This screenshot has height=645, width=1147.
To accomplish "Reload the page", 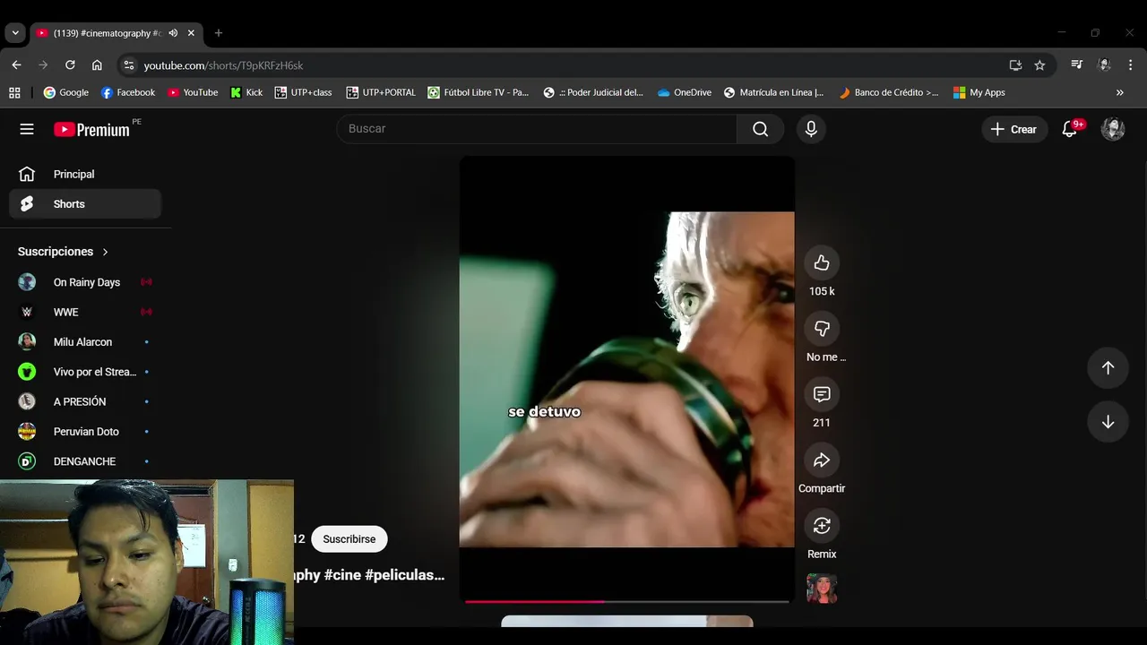I will pos(70,65).
